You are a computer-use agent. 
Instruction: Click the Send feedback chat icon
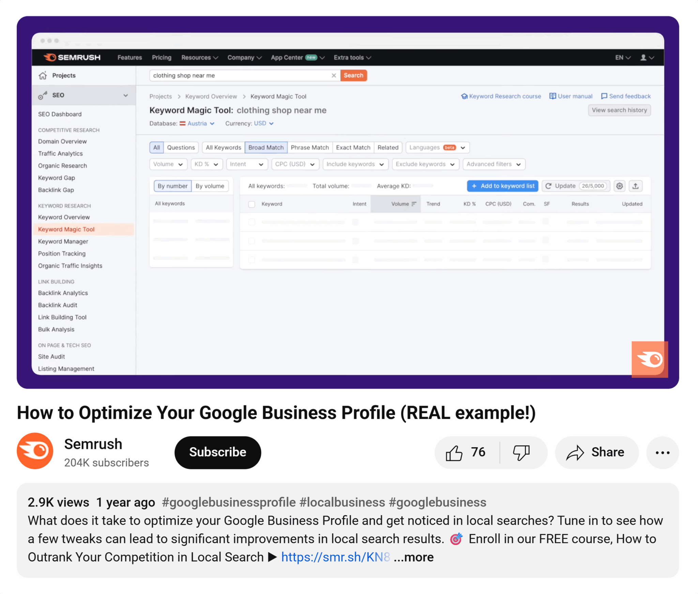point(604,96)
